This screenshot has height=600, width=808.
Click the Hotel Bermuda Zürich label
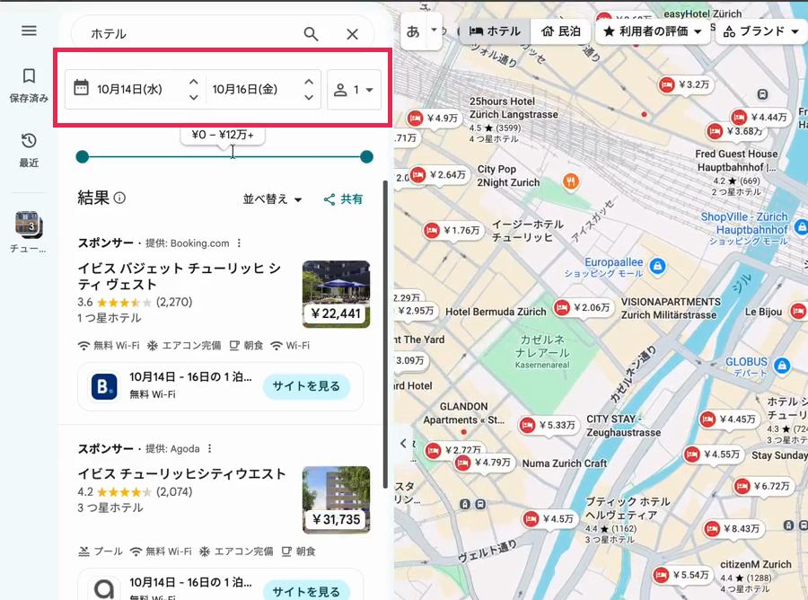[x=496, y=312]
